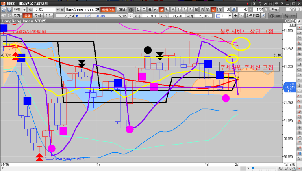This screenshot has height=171, width=302.
Task: Select the 종목 sync tab
Action: click(x=27, y=16)
